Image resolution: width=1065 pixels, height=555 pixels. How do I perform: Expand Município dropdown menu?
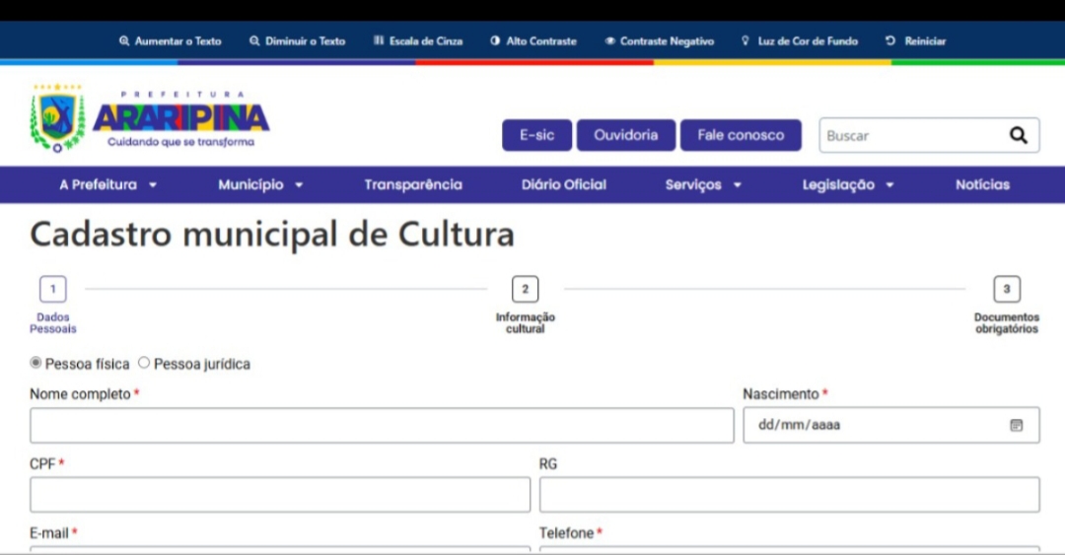tap(260, 184)
